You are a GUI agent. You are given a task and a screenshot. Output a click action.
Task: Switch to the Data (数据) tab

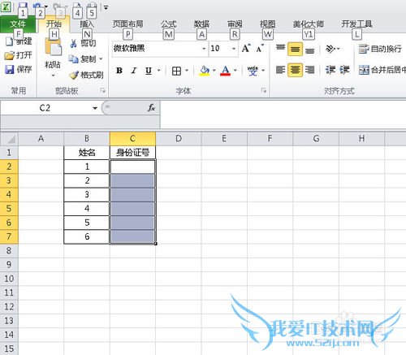point(201,24)
